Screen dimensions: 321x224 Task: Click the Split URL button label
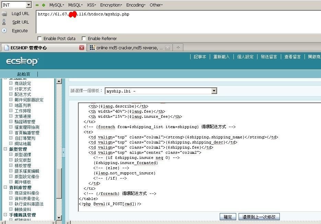pyautogui.click(x=21, y=22)
